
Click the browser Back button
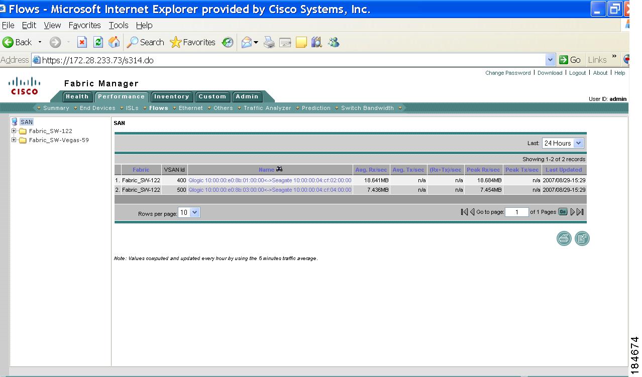pyautogui.click(x=17, y=43)
